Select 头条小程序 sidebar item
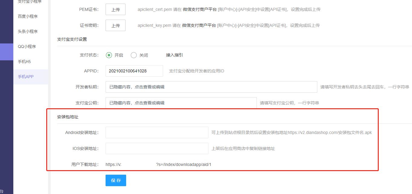412x194 pixels. click(x=28, y=31)
